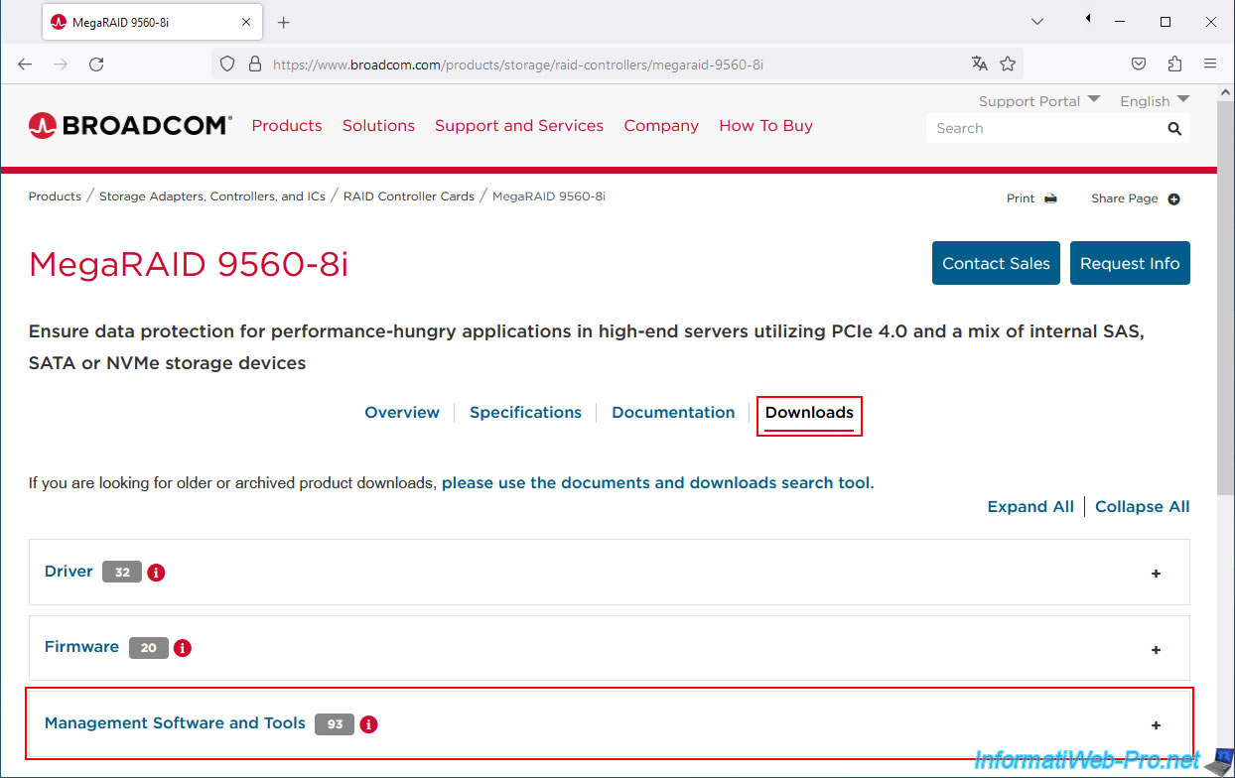This screenshot has width=1235, height=778.
Task: Click the Request Info button
Action: pyautogui.click(x=1130, y=263)
